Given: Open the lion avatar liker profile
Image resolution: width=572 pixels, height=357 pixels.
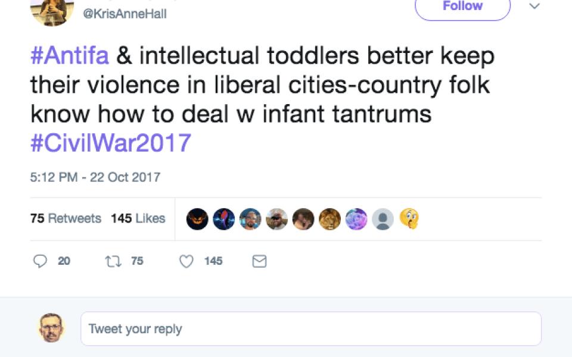Looking at the screenshot, I should (329, 219).
